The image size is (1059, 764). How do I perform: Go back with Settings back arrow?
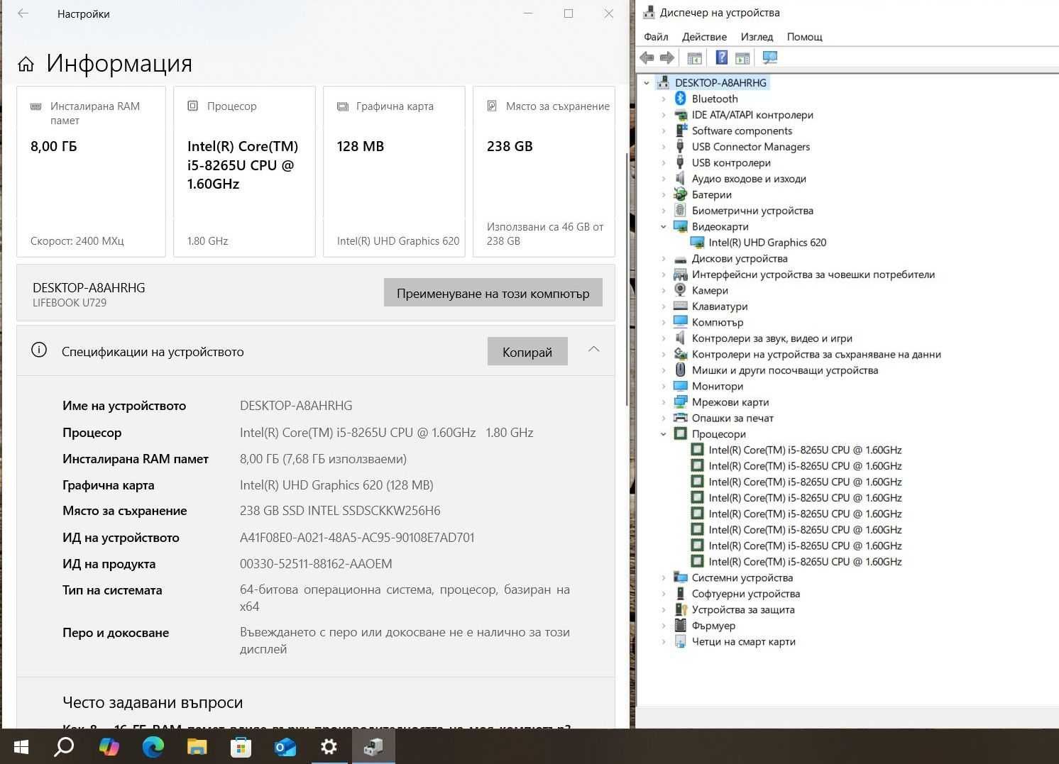[23, 13]
